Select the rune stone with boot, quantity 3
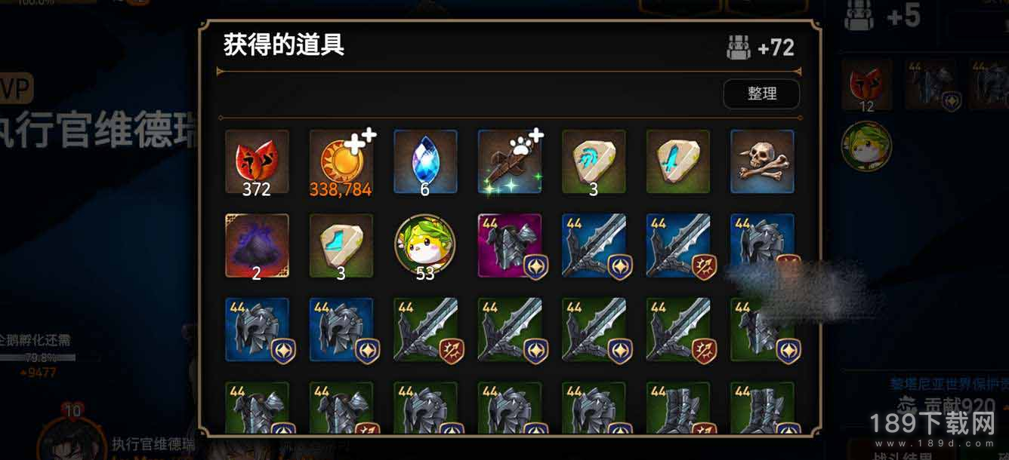 point(341,246)
